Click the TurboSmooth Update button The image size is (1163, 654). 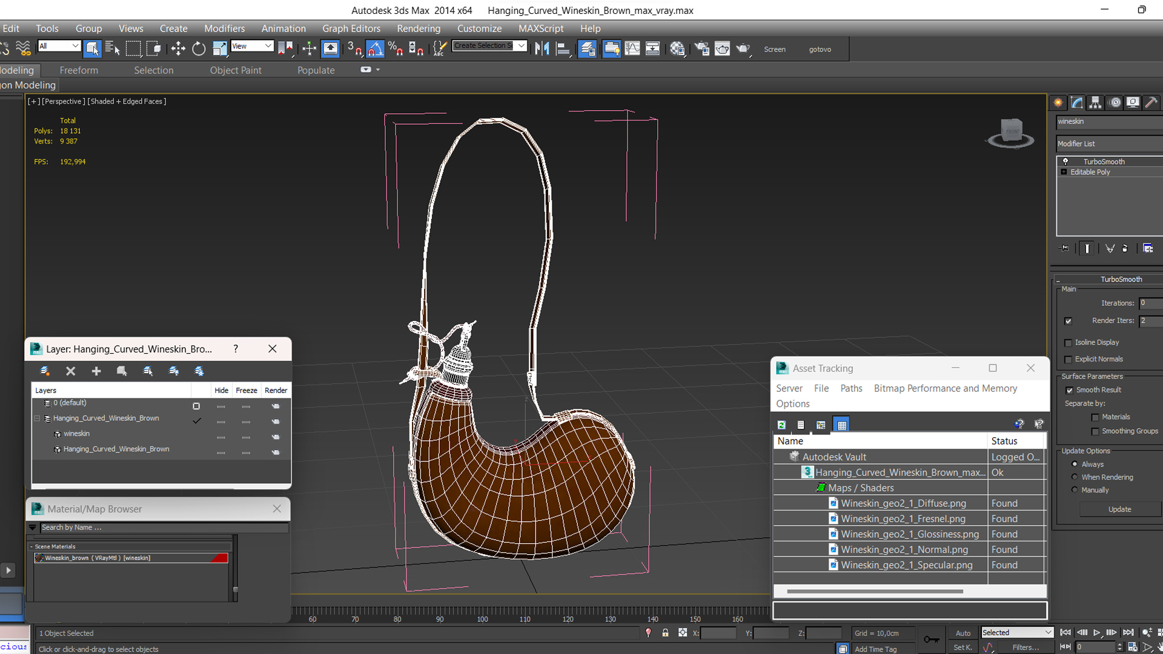[x=1119, y=509]
